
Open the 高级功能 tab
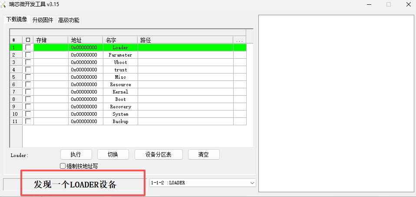pyautogui.click(x=69, y=20)
